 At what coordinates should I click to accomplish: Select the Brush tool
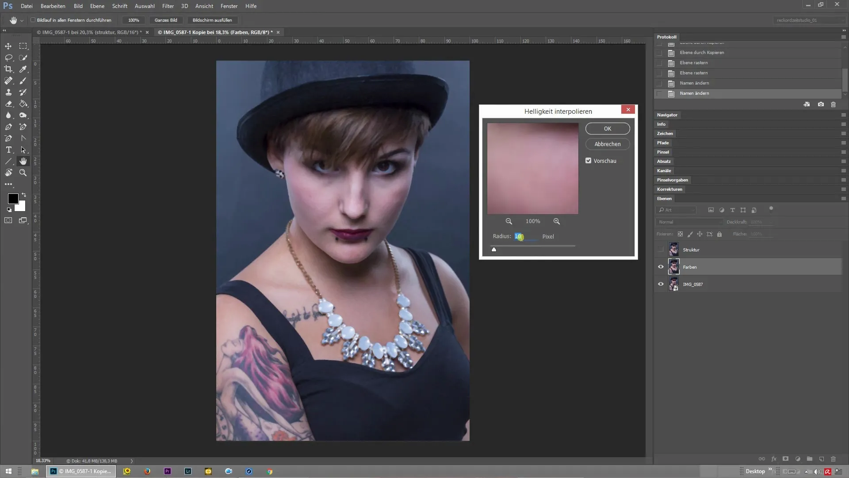click(23, 81)
